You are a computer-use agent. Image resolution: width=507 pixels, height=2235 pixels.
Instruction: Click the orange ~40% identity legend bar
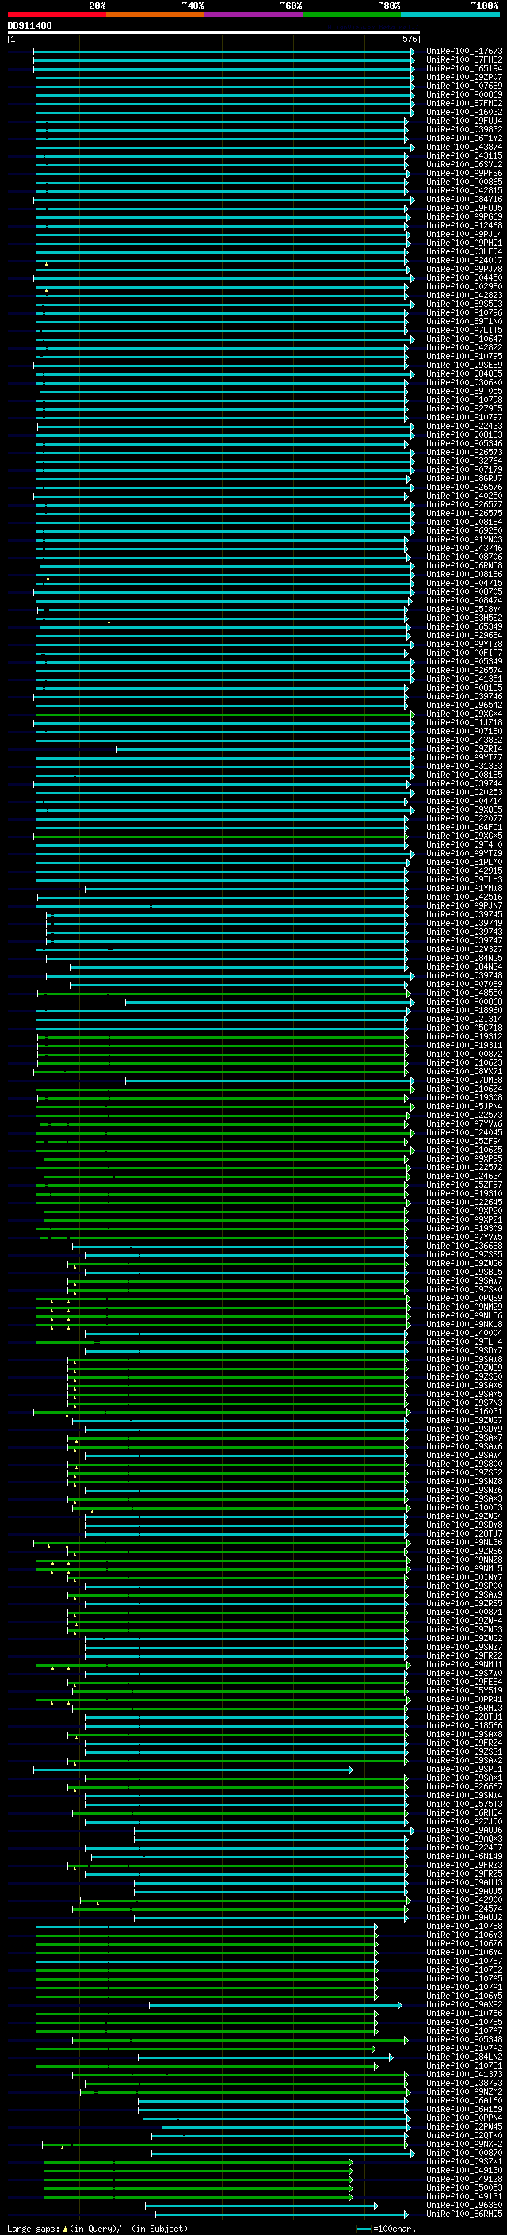[156, 15]
